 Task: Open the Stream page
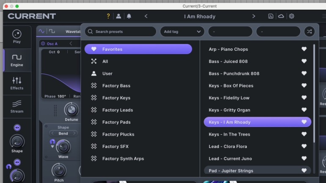point(17,107)
